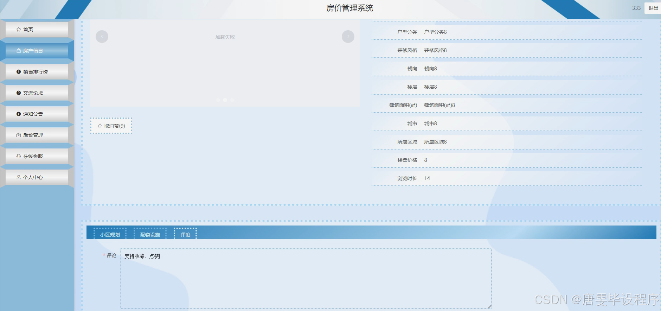Click the 房价管理系统 title
661x311 pixels.
click(x=349, y=8)
